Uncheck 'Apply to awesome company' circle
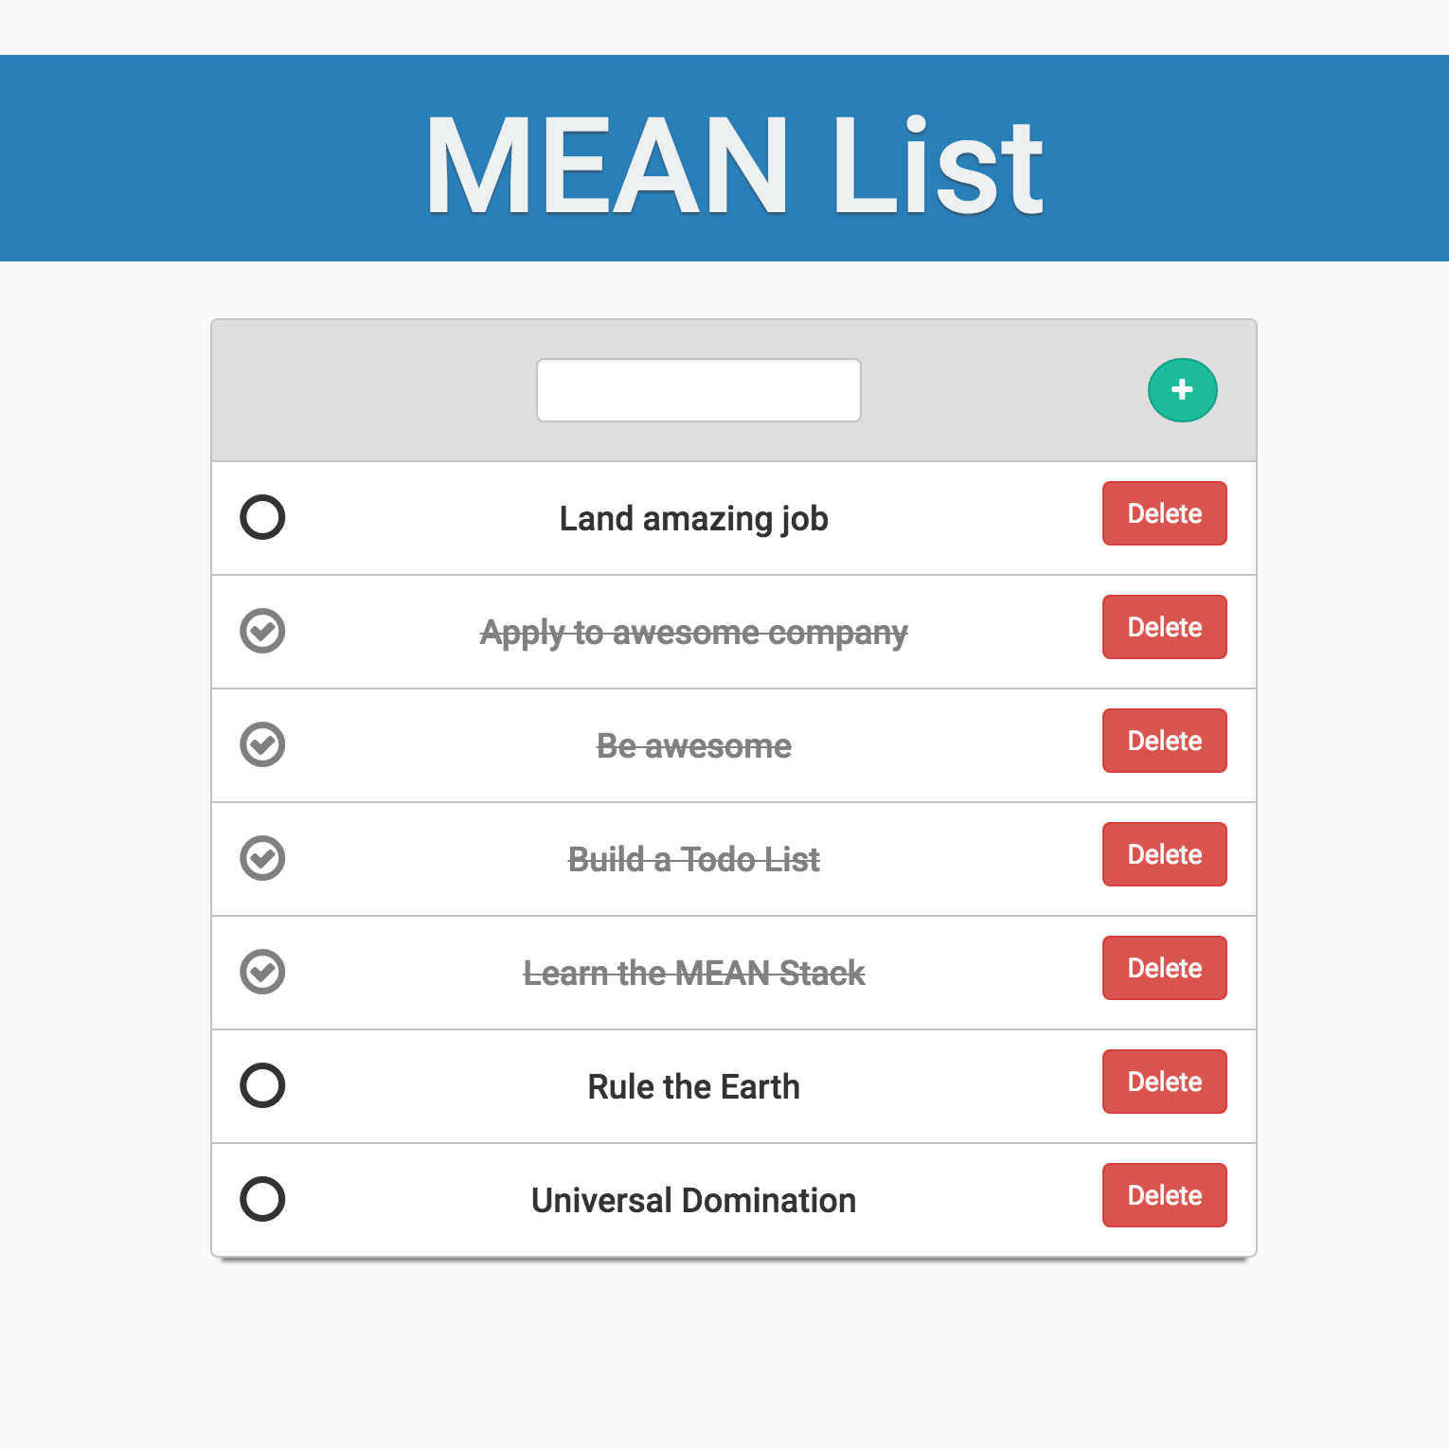The width and height of the screenshot is (1449, 1449). [262, 631]
